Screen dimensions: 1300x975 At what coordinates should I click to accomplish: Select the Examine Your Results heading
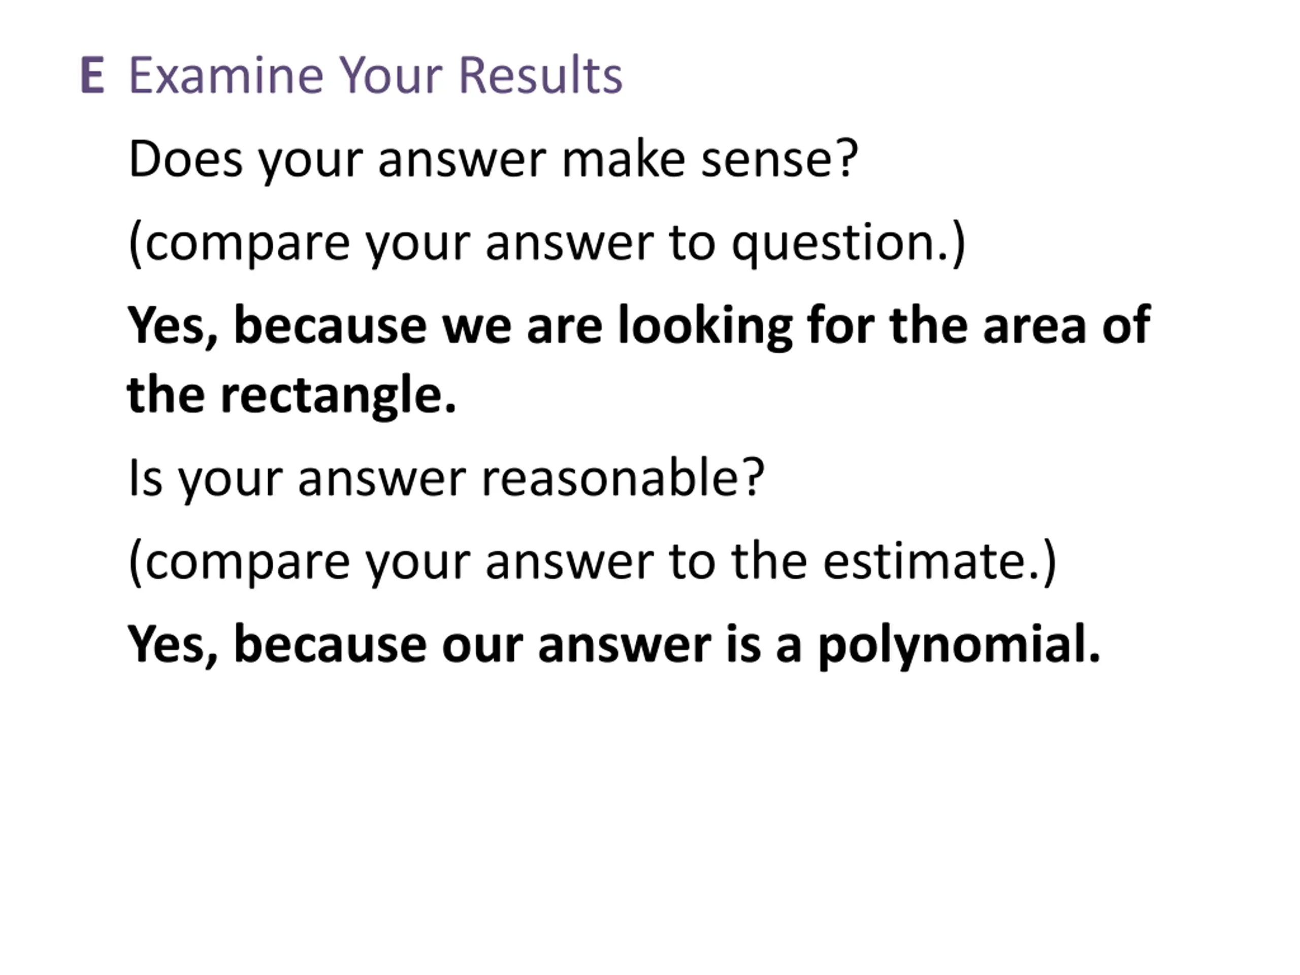(x=376, y=75)
